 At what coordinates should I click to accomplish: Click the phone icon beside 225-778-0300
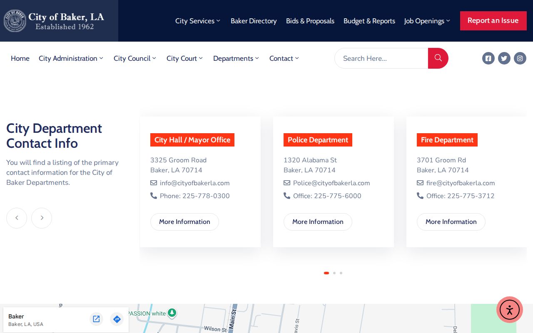[154, 196]
